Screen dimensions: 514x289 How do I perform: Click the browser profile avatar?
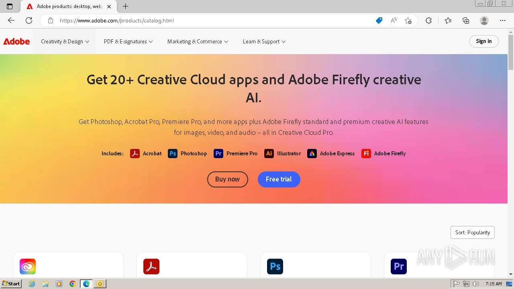(484, 20)
